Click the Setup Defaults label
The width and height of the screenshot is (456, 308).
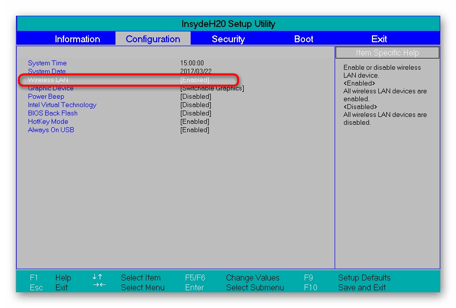[365, 278]
